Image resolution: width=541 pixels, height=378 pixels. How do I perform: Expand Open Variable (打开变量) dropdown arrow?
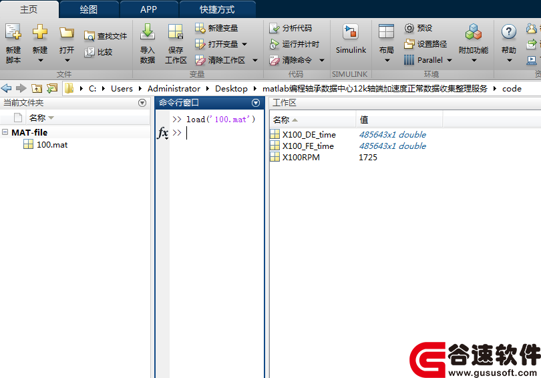pyautogui.click(x=244, y=45)
